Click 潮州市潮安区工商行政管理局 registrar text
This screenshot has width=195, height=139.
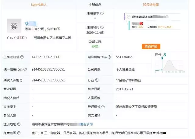point(136,107)
